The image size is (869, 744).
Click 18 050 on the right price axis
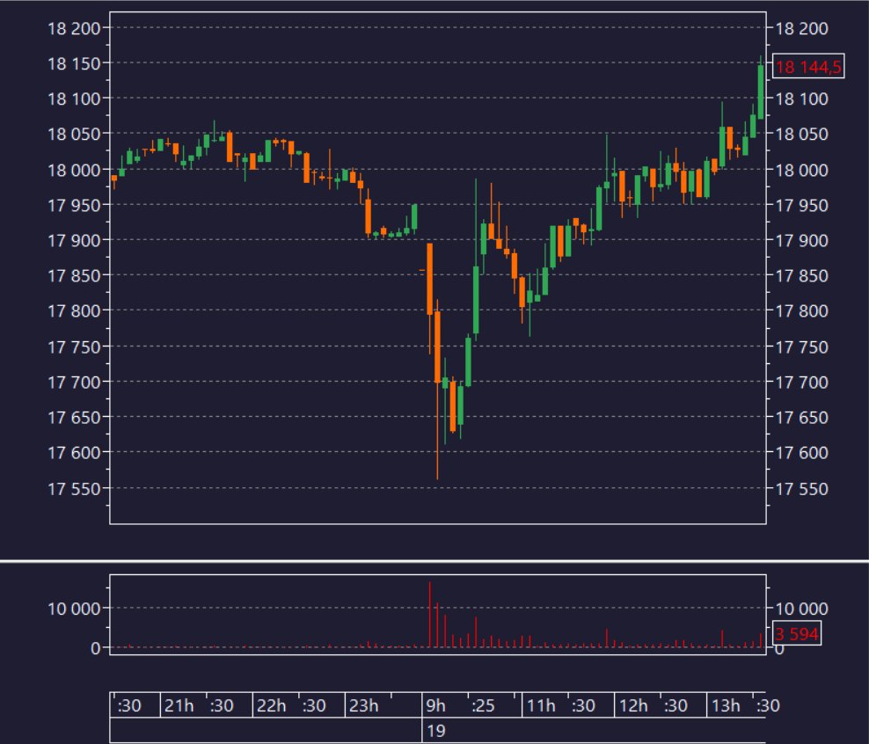click(800, 134)
